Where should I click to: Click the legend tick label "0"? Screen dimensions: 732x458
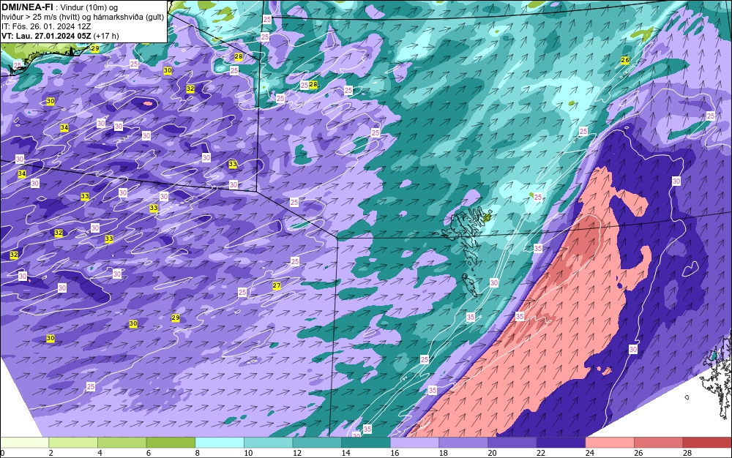tap(2, 453)
